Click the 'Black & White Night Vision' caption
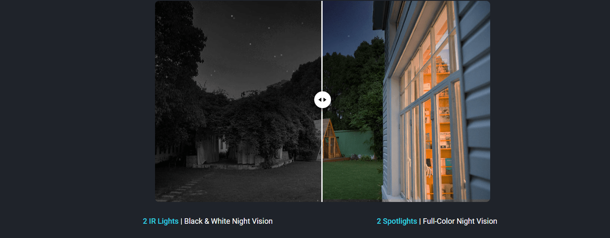 (228, 221)
